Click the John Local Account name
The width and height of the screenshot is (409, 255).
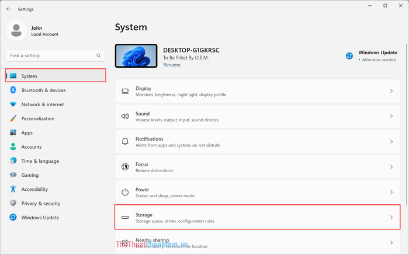point(44,31)
